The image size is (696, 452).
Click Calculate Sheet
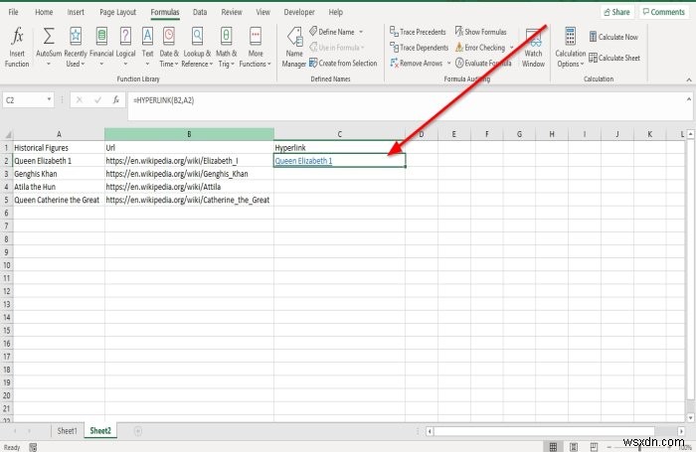tap(614, 58)
